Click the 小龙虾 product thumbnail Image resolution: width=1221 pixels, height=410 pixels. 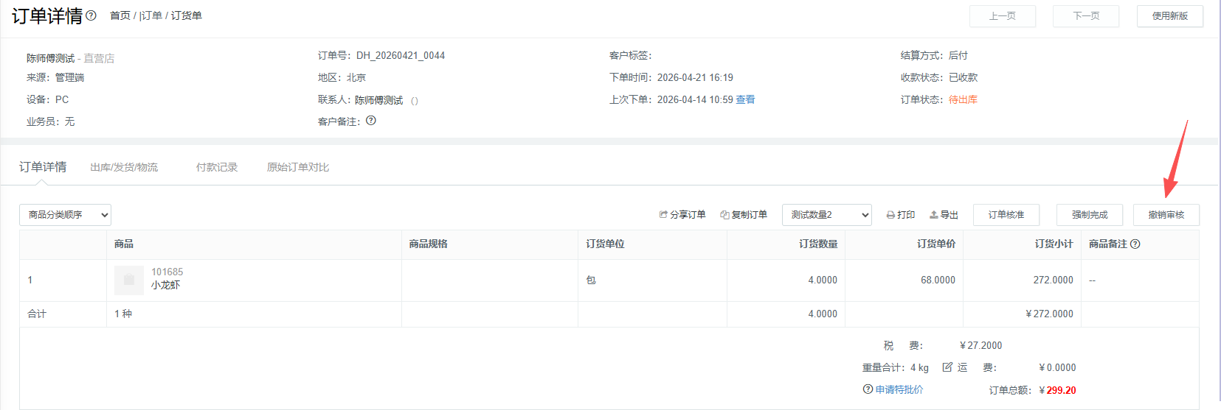[129, 280]
